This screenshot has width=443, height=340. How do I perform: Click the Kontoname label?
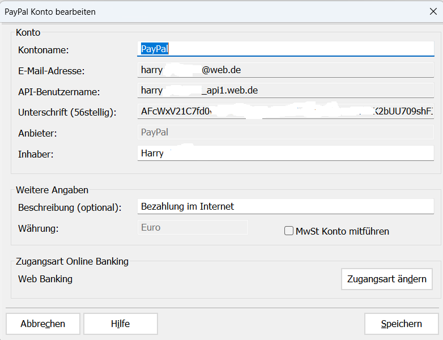coord(44,50)
